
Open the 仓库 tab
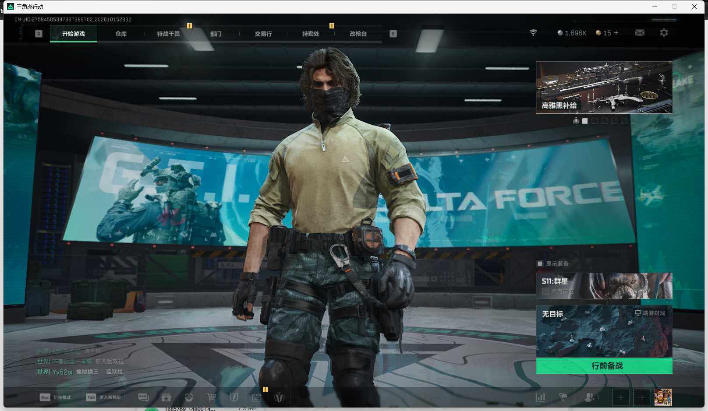[x=121, y=34]
